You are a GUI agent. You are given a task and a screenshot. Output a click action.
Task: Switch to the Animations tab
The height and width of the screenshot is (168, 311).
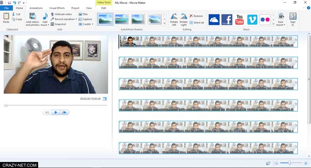click(x=36, y=8)
